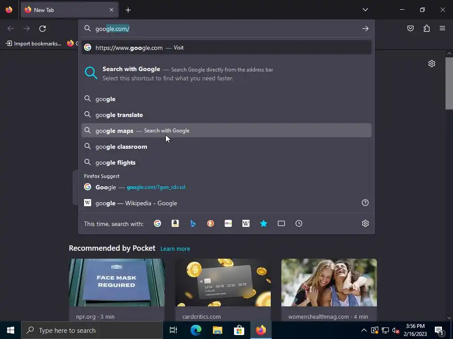Click Import bookmarks in bookmarks toolbar

click(34, 44)
